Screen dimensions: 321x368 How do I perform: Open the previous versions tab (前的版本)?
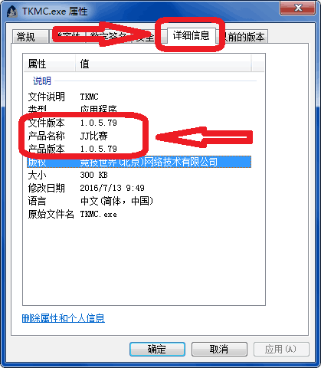[x=244, y=37]
